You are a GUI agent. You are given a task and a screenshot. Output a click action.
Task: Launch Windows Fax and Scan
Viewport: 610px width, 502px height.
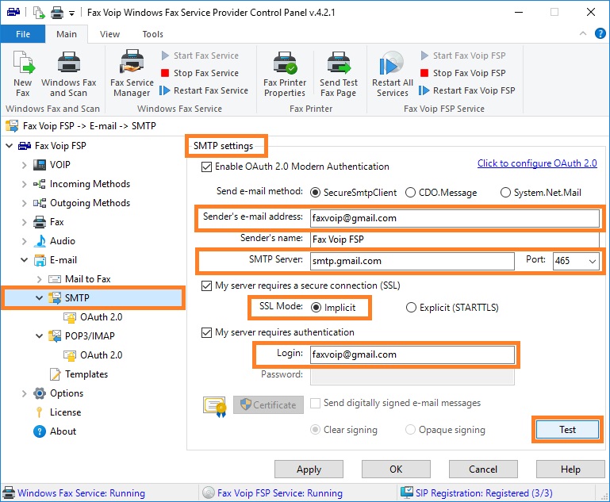[x=68, y=74]
